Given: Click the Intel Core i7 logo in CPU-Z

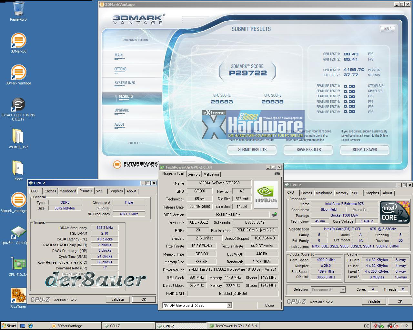Looking at the screenshot, I should 394,212.
